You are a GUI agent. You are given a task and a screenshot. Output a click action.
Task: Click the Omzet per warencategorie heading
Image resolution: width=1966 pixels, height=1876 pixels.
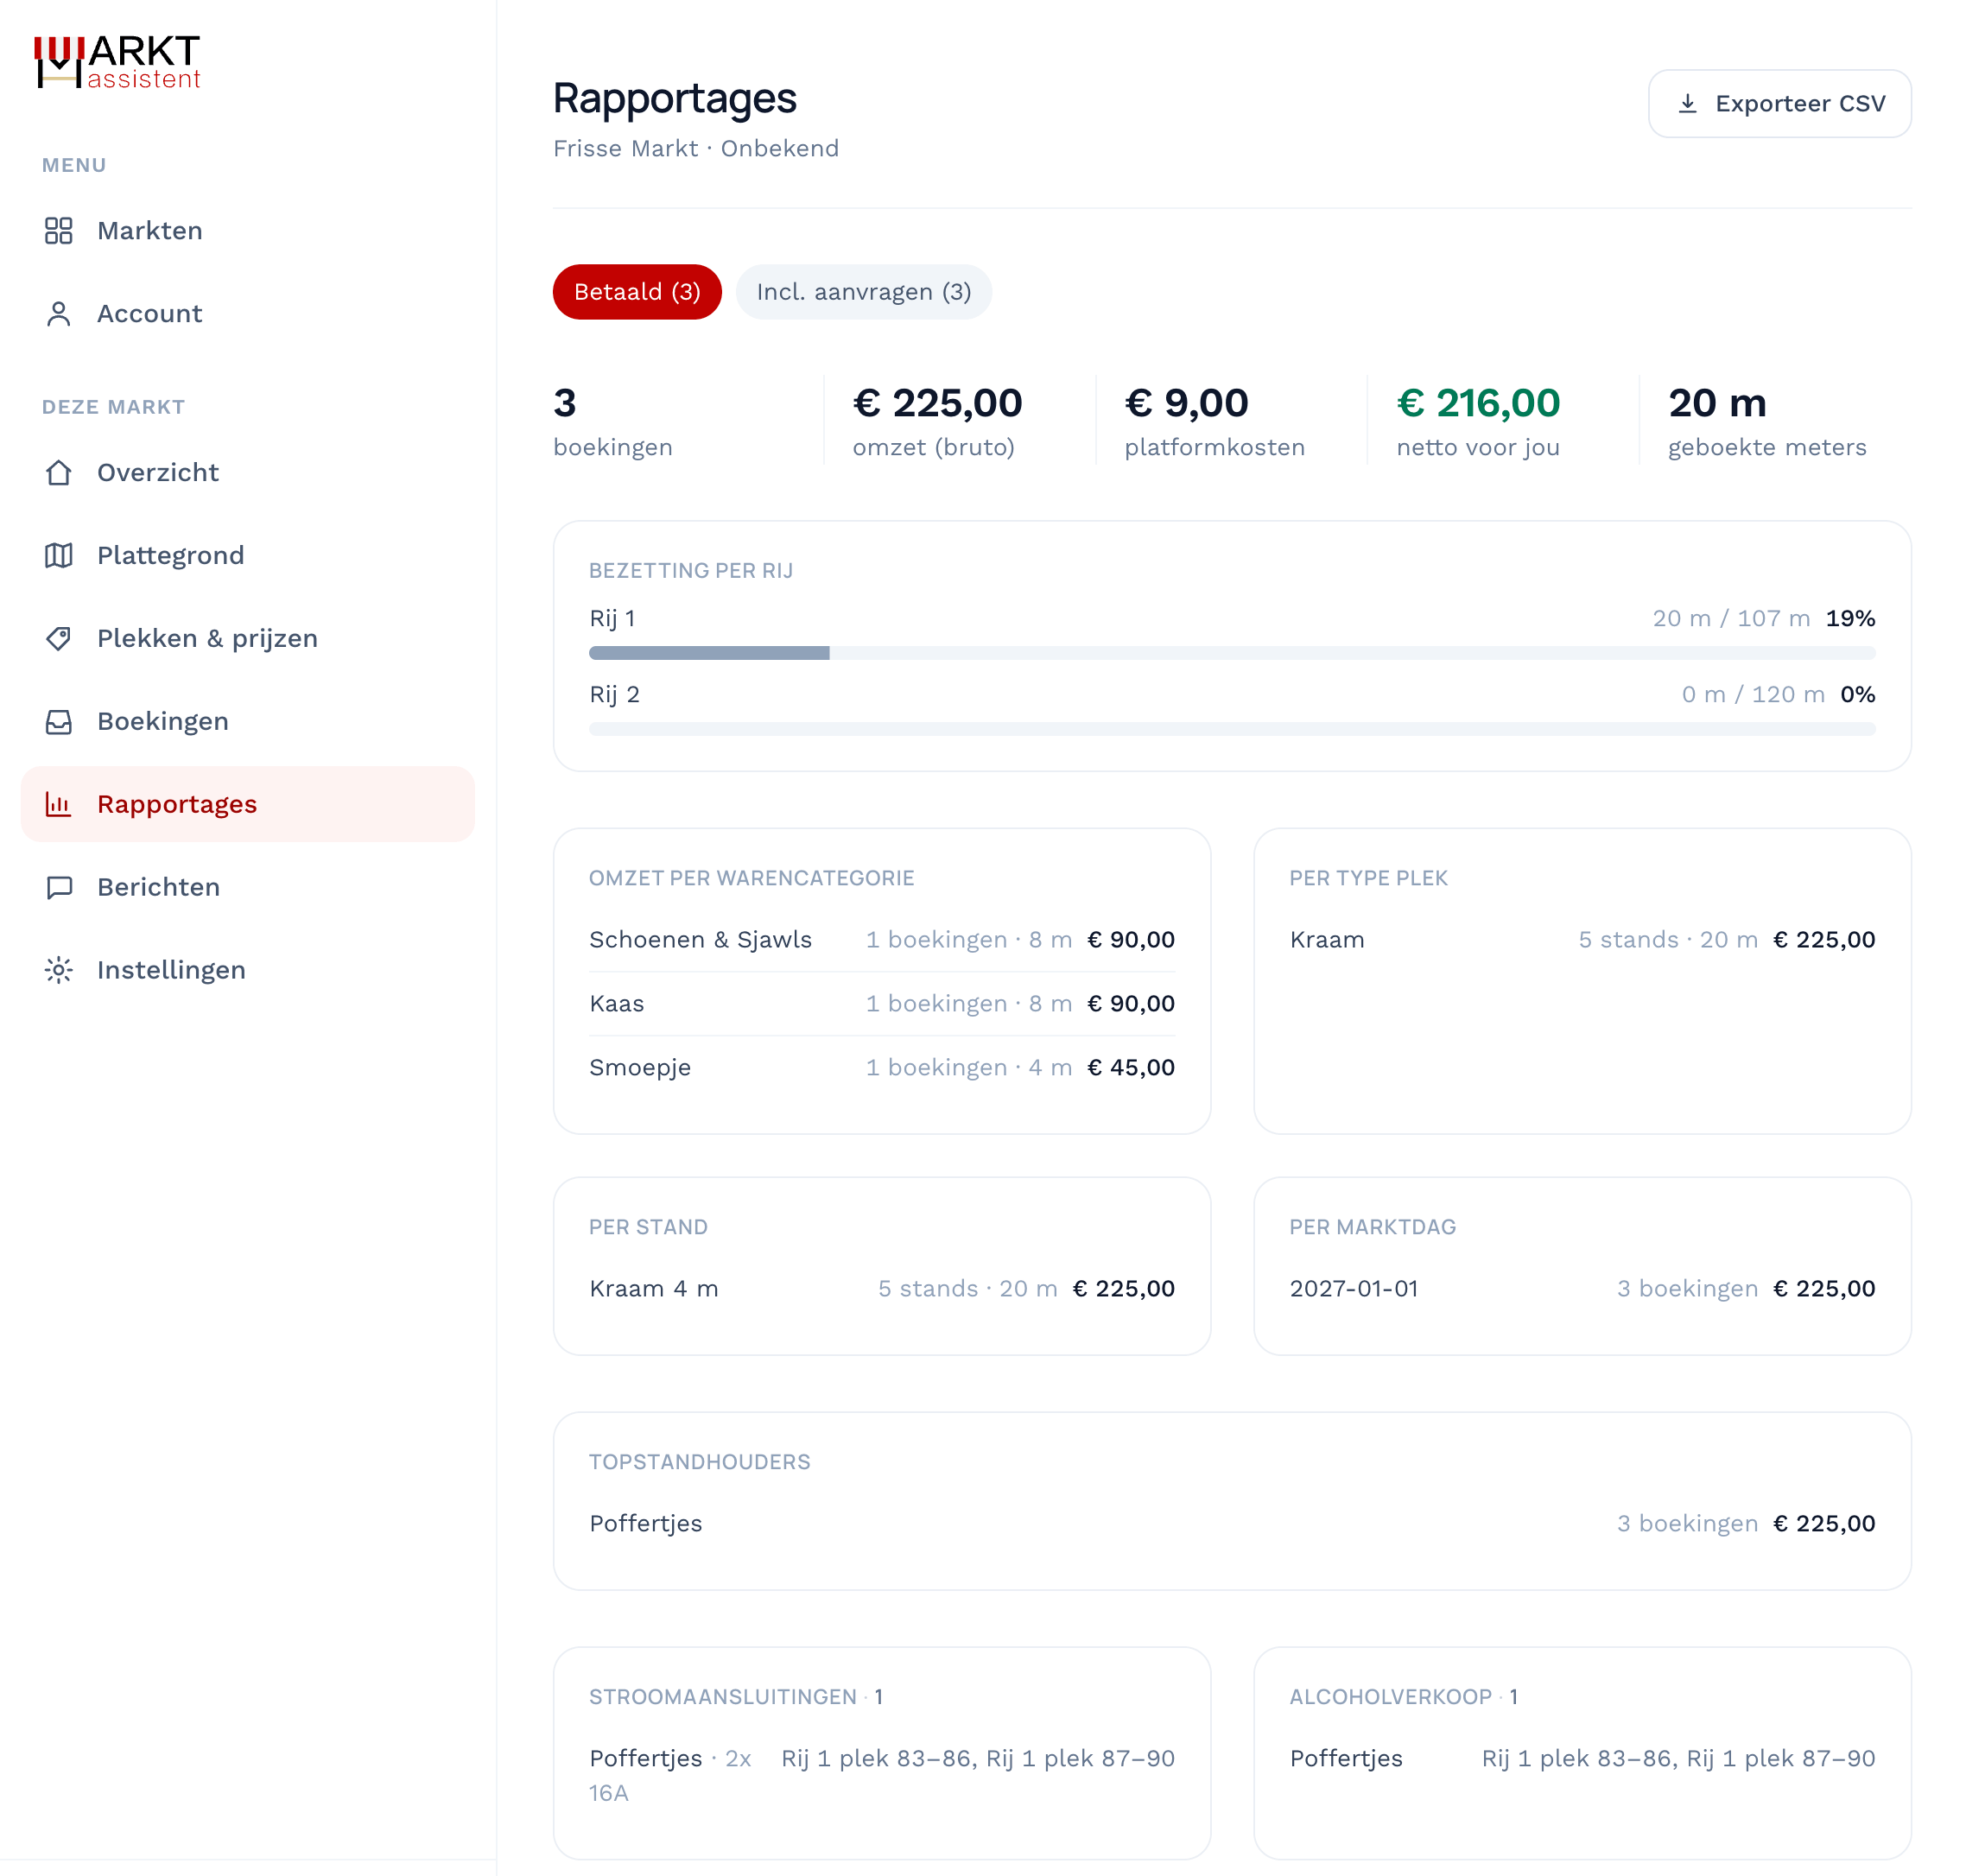[752, 879]
